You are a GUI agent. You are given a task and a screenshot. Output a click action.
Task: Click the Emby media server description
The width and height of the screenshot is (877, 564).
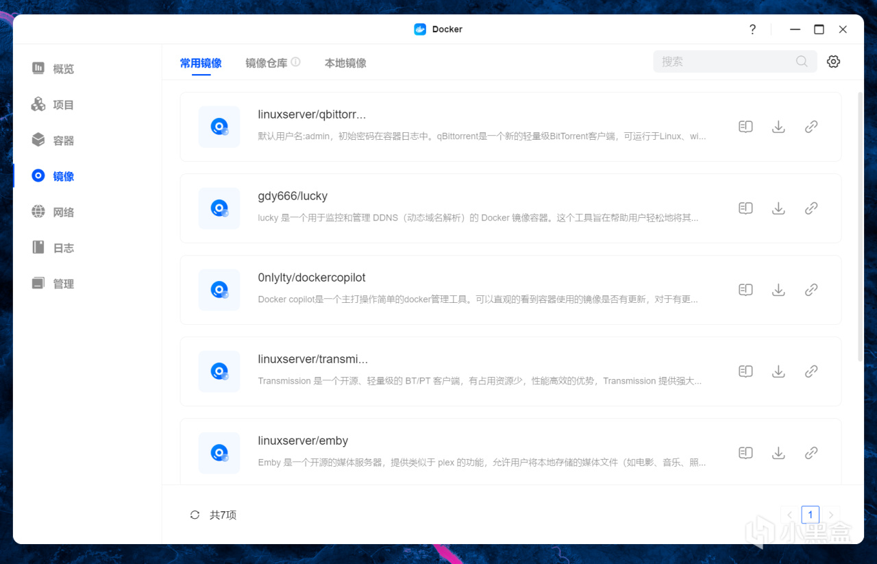(482, 463)
